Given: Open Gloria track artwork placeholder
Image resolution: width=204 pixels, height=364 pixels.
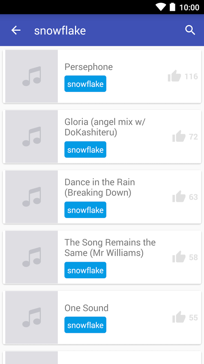Looking at the screenshot, I should coord(31,137).
